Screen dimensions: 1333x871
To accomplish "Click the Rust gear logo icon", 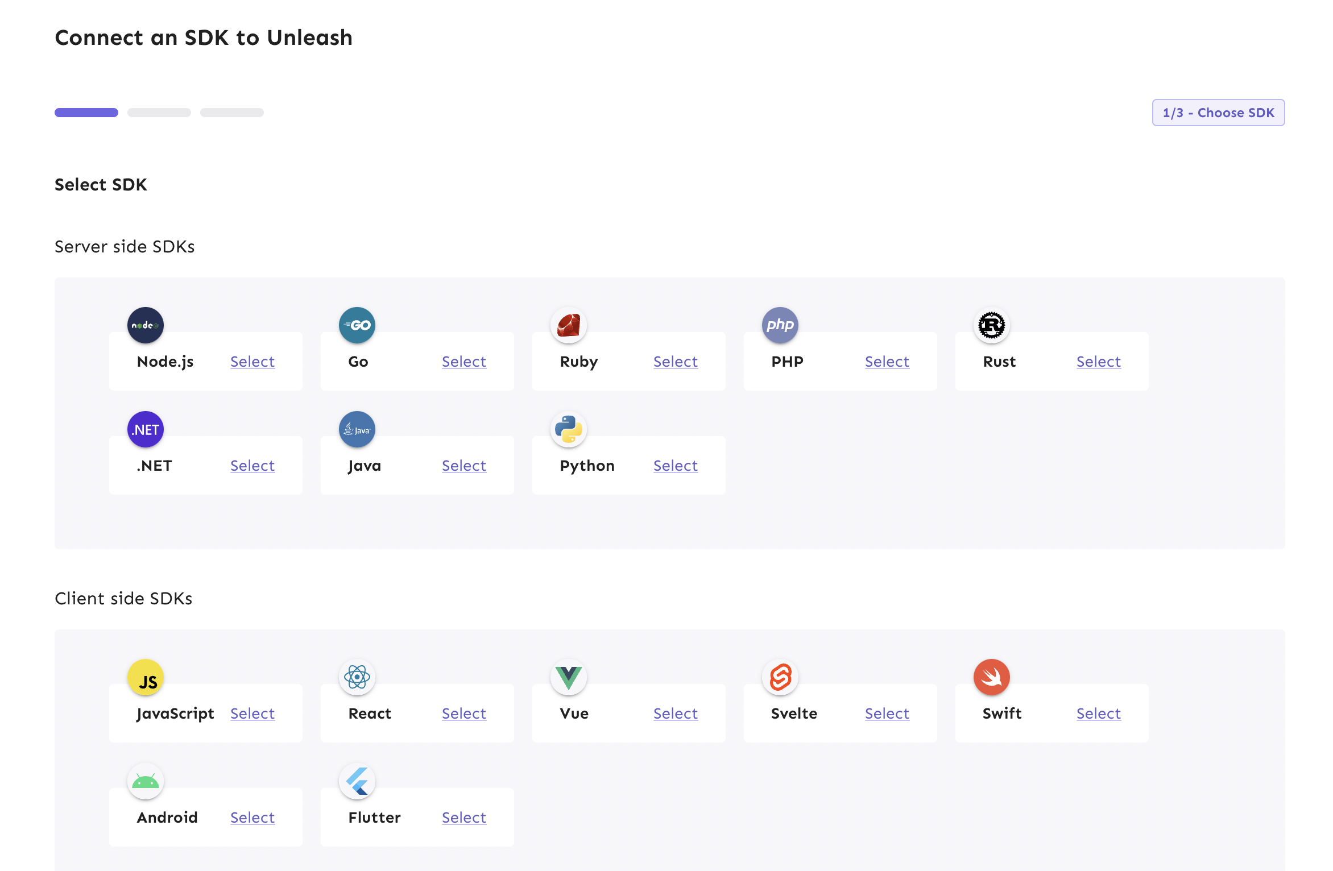I will pyautogui.click(x=992, y=325).
